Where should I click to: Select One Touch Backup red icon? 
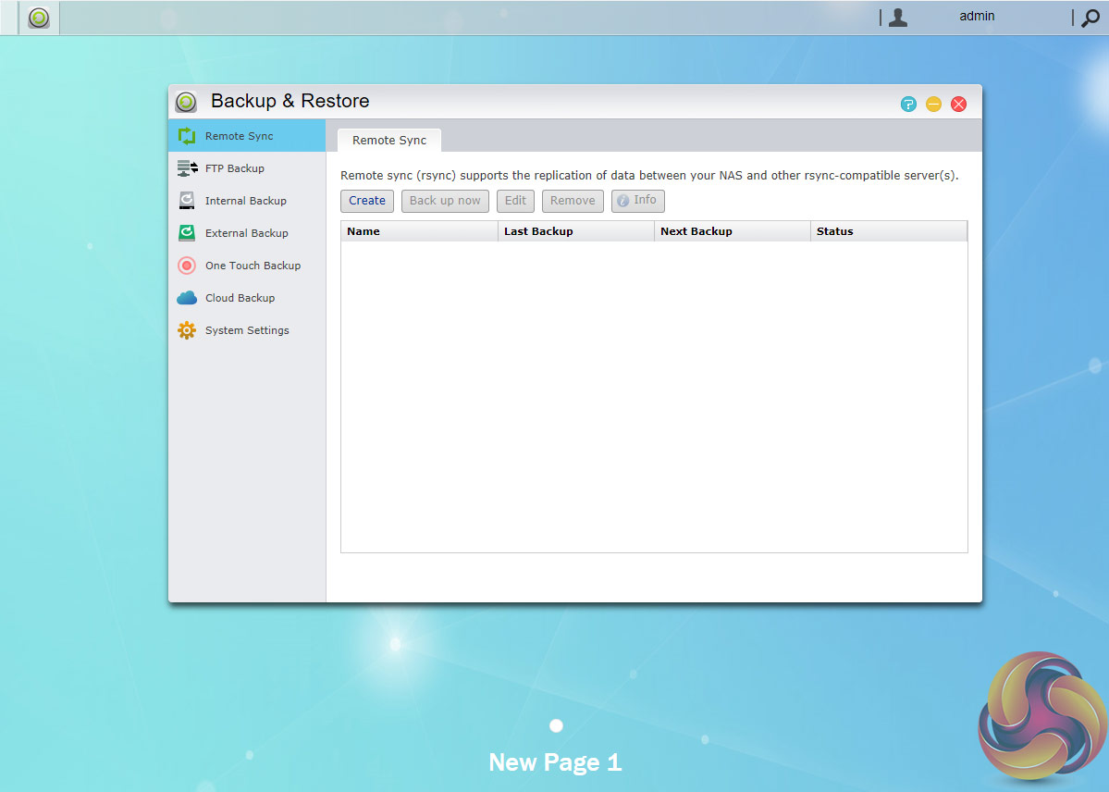click(187, 266)
